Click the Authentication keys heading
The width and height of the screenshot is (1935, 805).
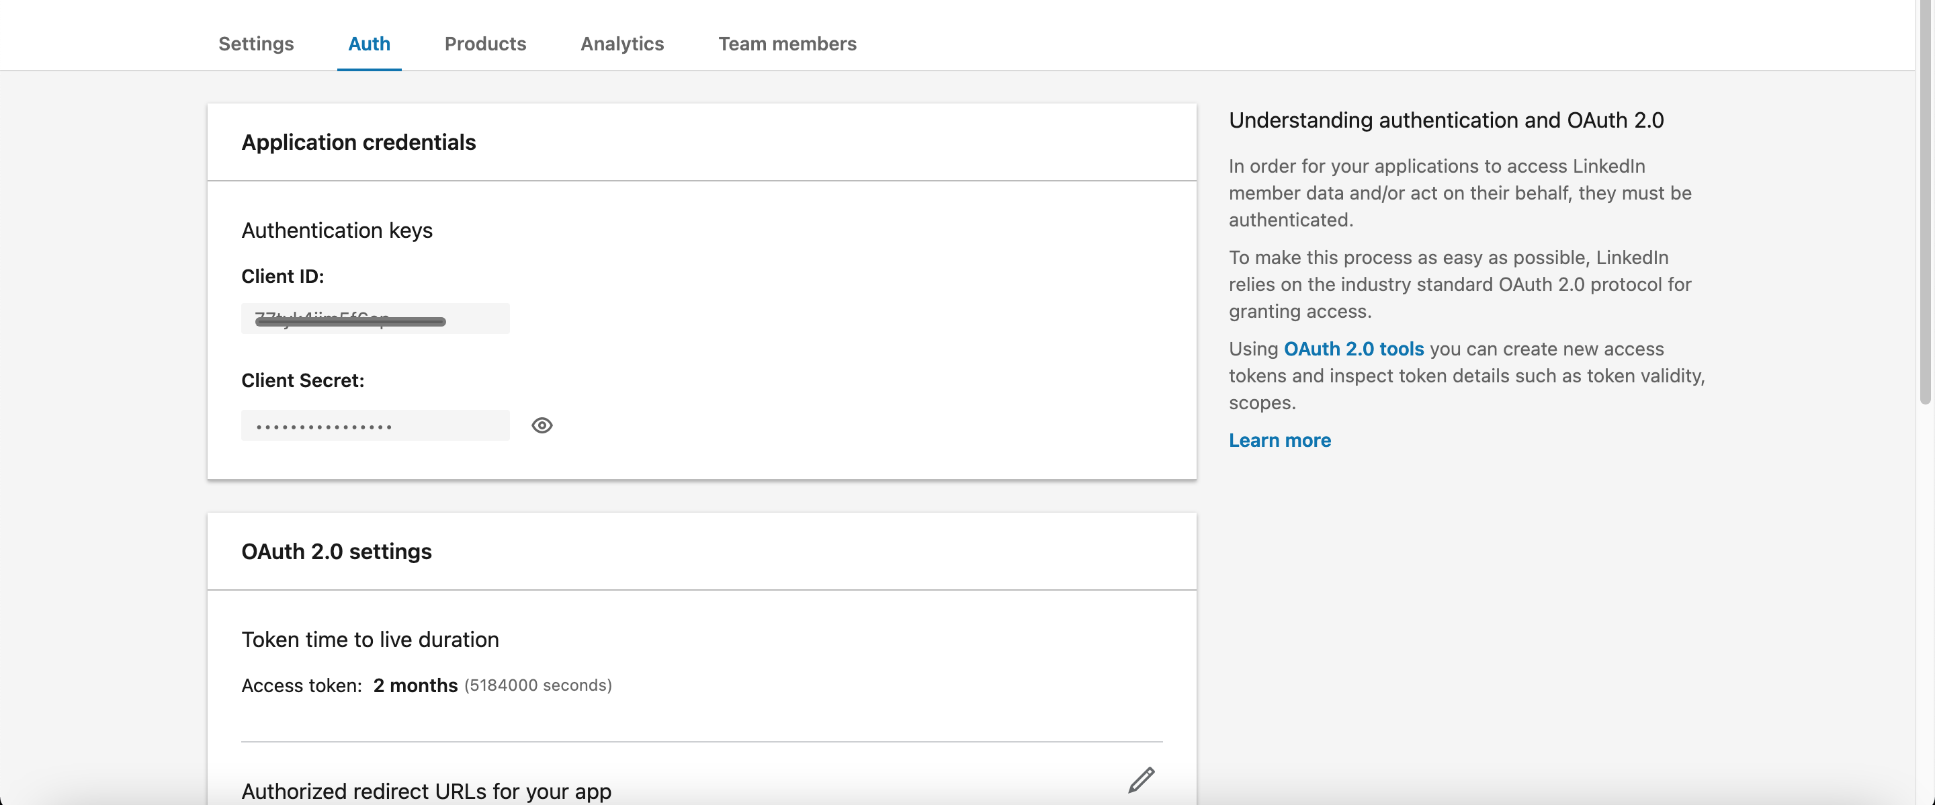pos(337,230)
